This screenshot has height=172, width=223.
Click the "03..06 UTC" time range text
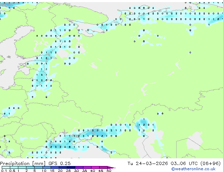(x=184, y=164)
